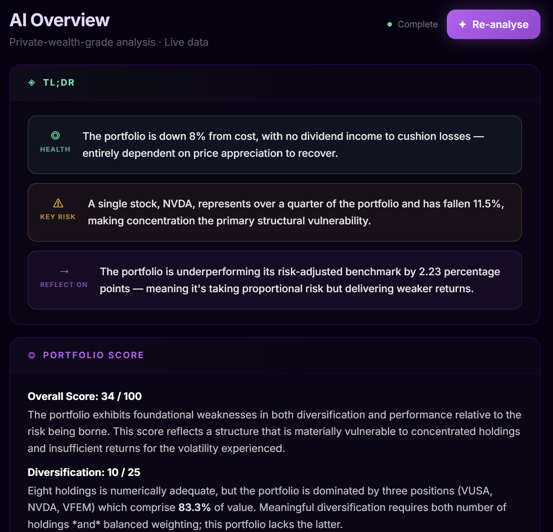This screenshot has height=532, width=553.
Task: Select the diamond icon beside TL;DR heading
Action: (x=32, y=82)
